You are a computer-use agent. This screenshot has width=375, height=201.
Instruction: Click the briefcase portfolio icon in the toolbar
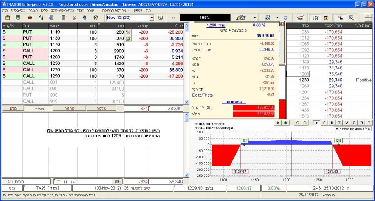point(8,18)
